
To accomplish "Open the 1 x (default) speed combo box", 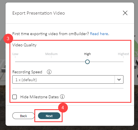I will coord(68,79).
